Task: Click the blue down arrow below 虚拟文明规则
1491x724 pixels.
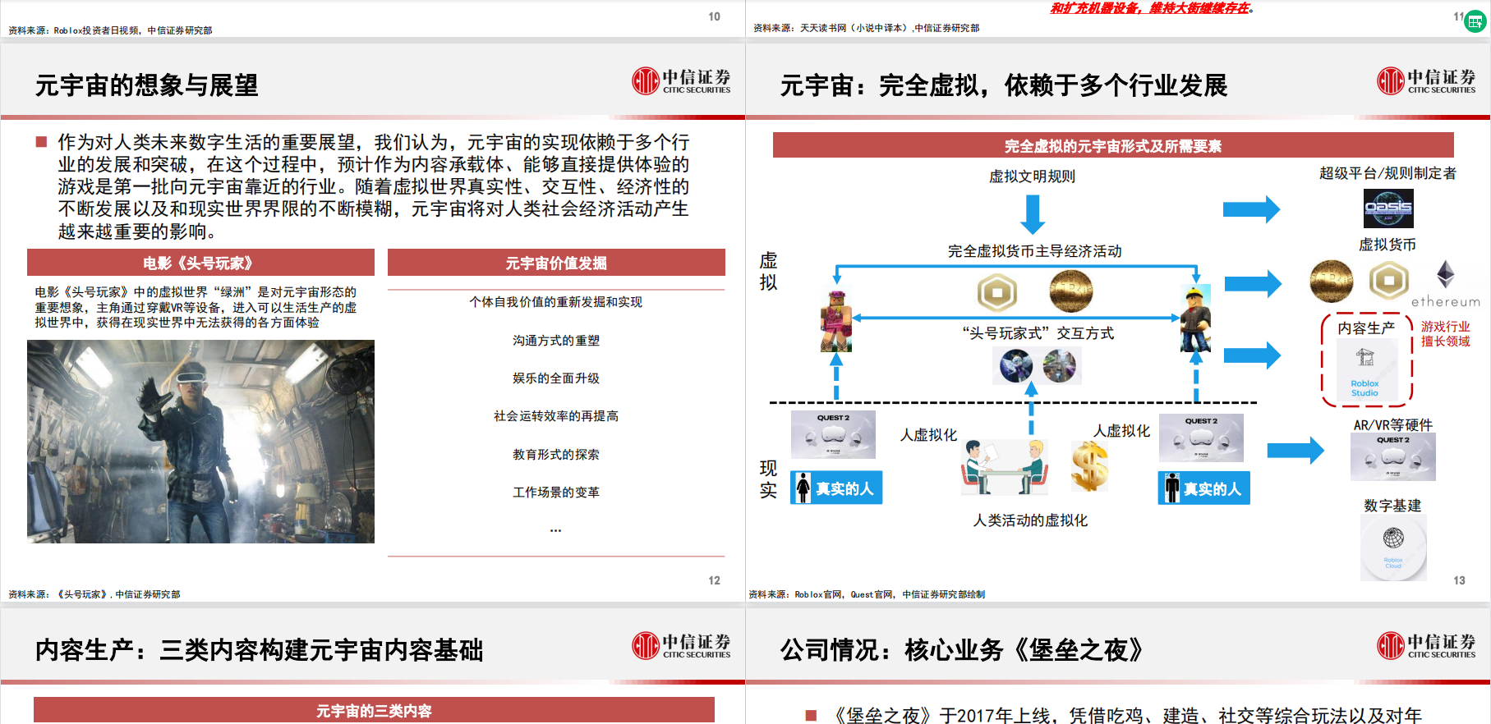Action: tap(1033, 215)
